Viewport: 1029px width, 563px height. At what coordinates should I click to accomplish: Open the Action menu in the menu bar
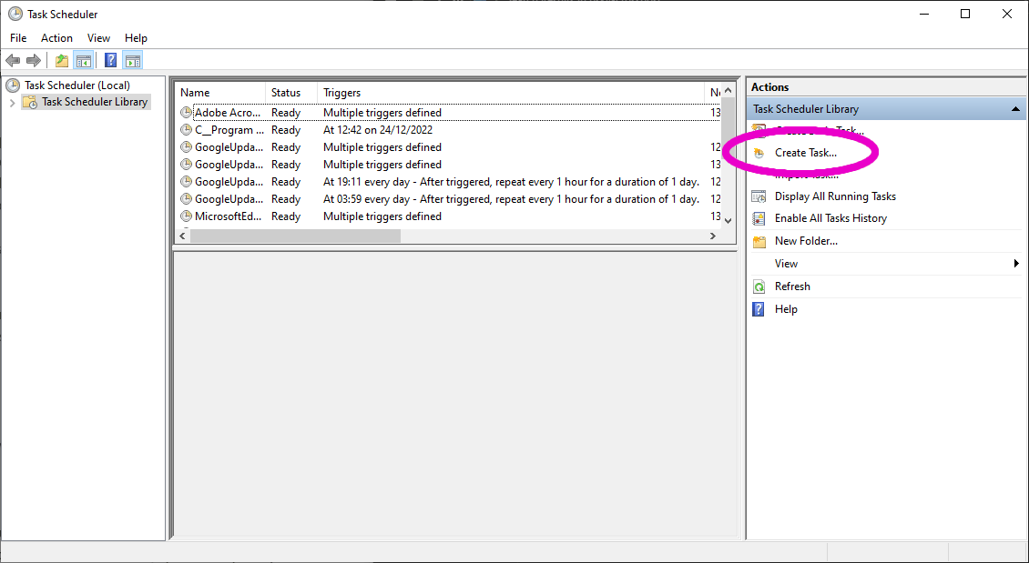[x=56, y=38]
